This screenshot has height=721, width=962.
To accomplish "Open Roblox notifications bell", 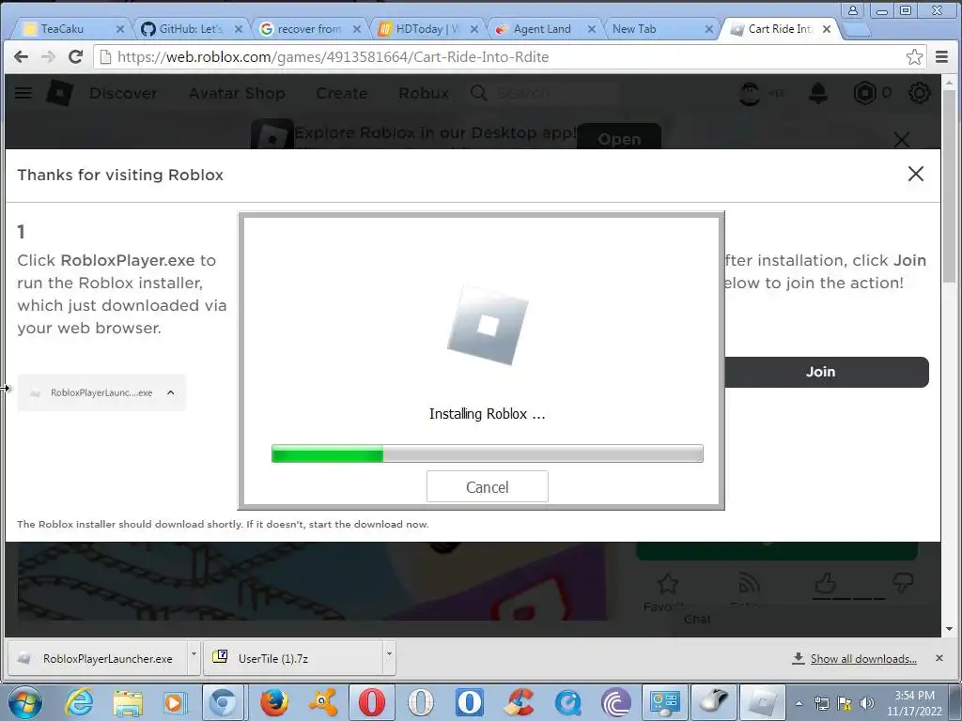I will (x=818, y=93).
